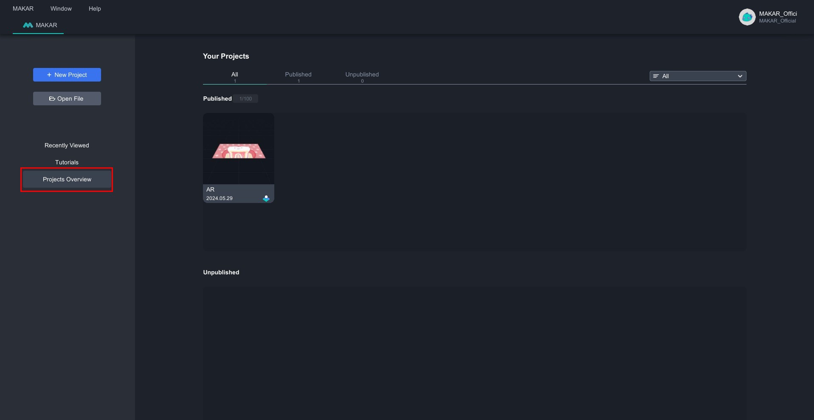Click the published status icon on AR card
The height and width of the screenshot is (420, 814).
tap(266, 198)
